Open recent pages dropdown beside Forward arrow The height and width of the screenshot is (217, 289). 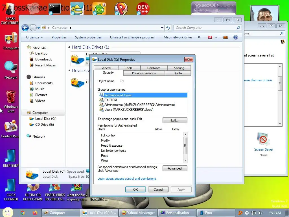point(39,28)
